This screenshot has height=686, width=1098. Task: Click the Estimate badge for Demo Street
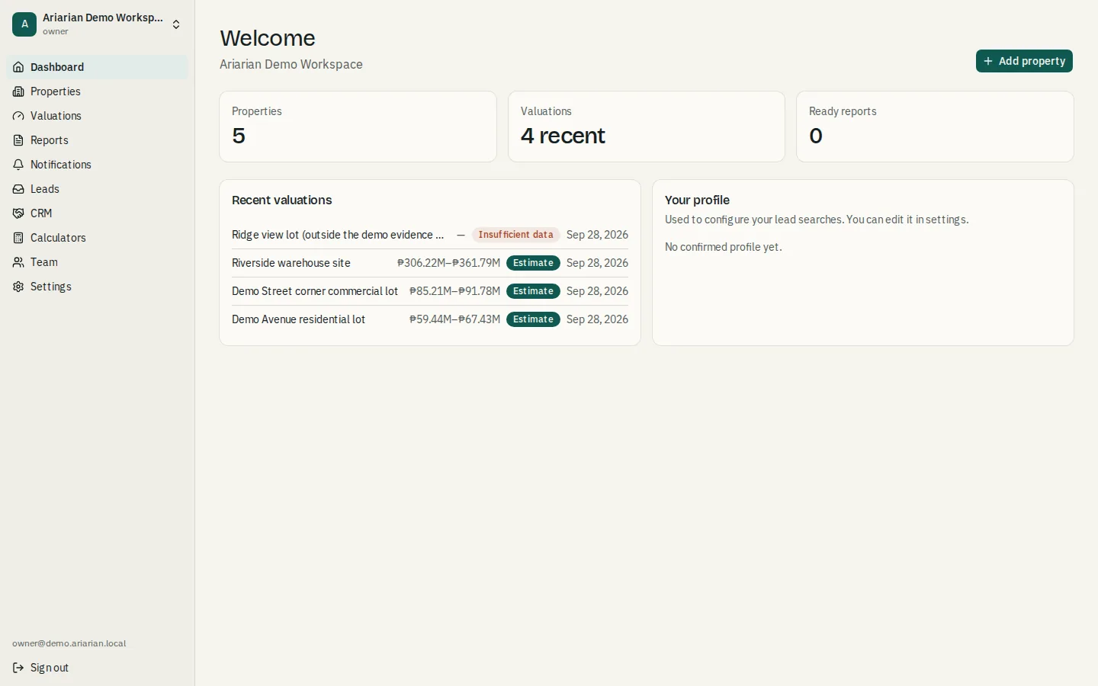point(533,291)
